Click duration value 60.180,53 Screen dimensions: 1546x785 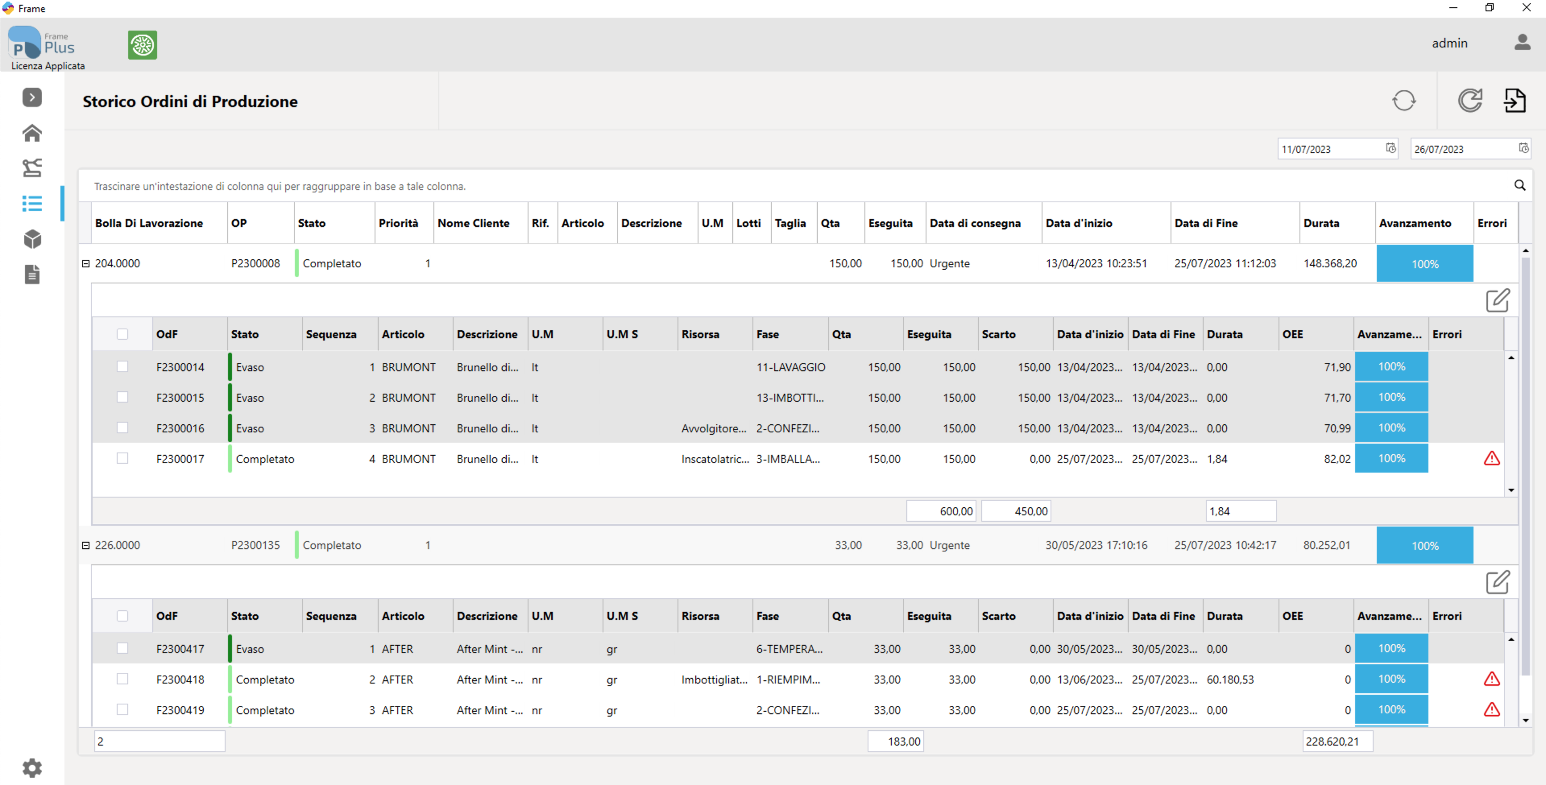(x=1230, y=680)
